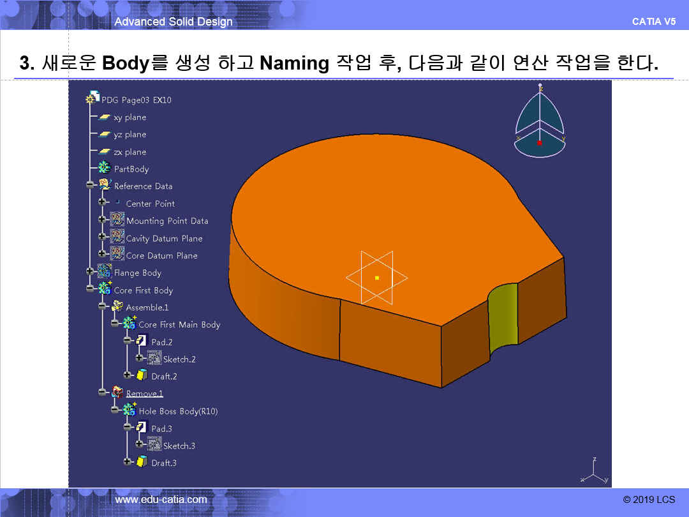Image resolution: width=689 pixels, height=517 pixels.
Task: Click the yellow center point on the solid
Action: tap(377, 278)
